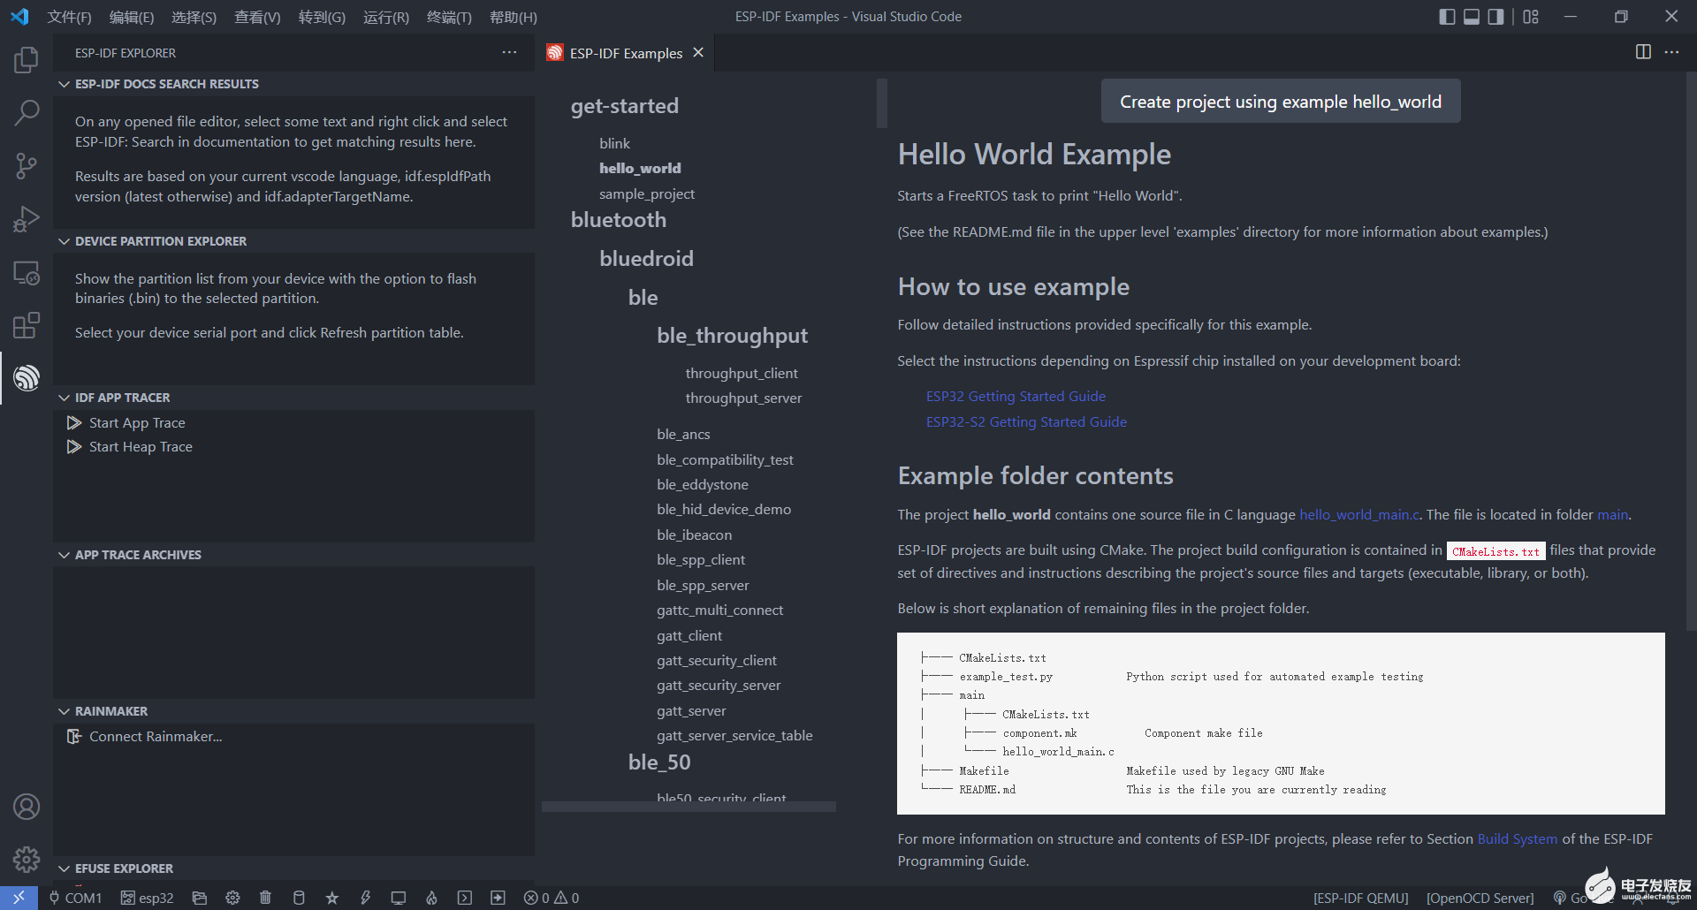Collapse the Rainmaker section
Screen dimensions: 1697x910
pyautogui.click(x=293, y=711)
